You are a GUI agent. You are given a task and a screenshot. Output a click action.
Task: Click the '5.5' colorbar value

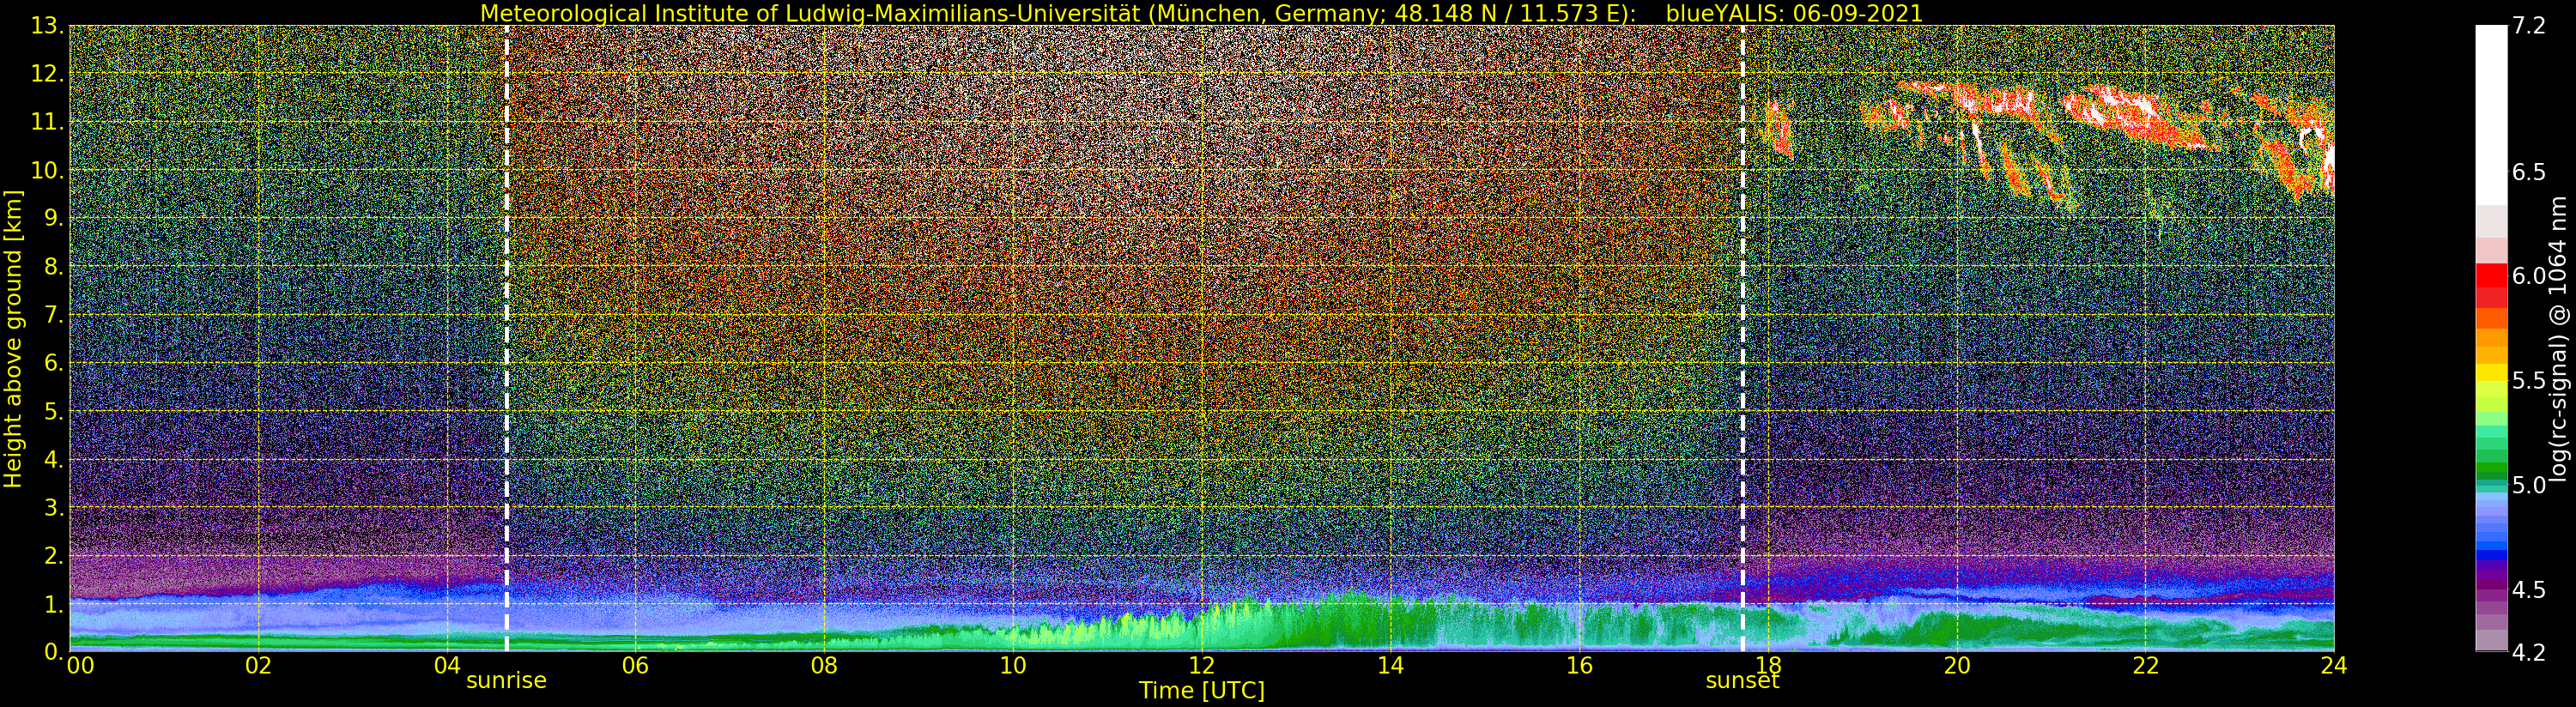2529,381
